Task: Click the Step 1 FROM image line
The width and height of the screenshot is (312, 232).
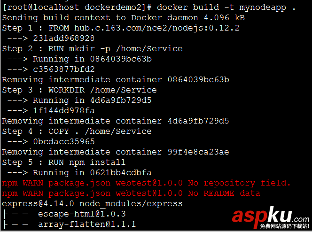Action: 121,28
